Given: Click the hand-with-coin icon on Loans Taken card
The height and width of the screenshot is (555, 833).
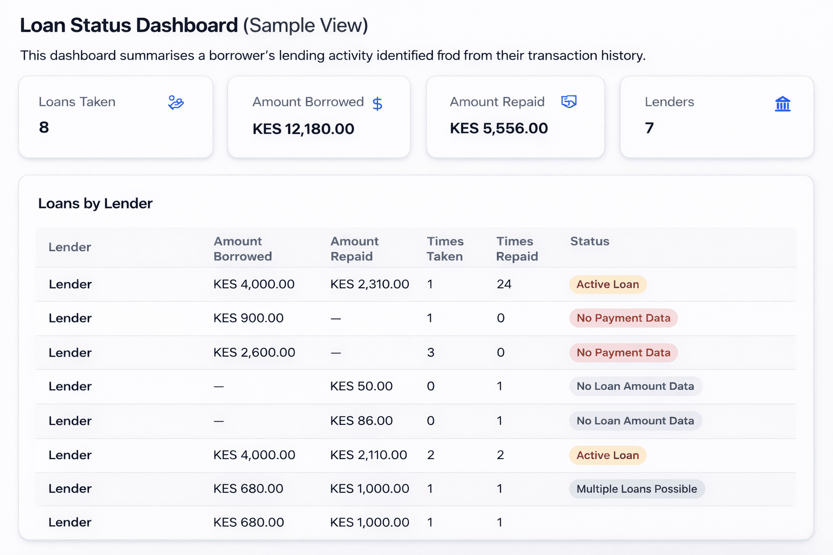Looking at the screenshot, I should click(175, 102).
